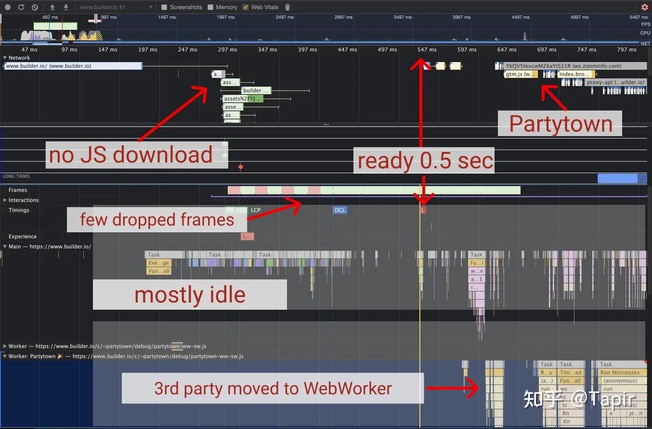Open DevTools settings gear
Image resolution: width=652 pixels, height=429 pixels.
[x=644, y=7]
